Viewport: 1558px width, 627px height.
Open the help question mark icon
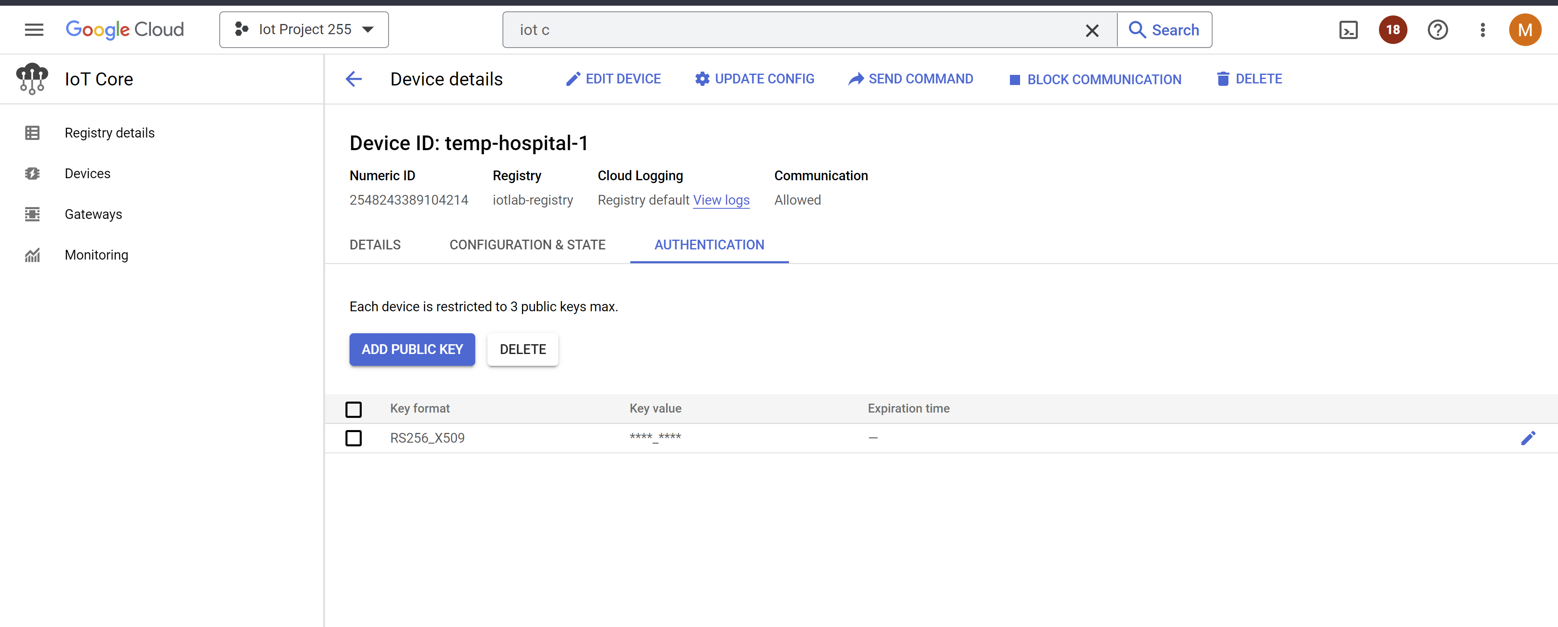pyautogui.click(x=1437, y=30)
